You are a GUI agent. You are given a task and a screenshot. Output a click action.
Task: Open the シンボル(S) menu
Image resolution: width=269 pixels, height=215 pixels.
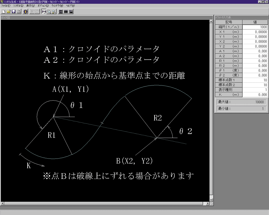(x=18, y=6)
